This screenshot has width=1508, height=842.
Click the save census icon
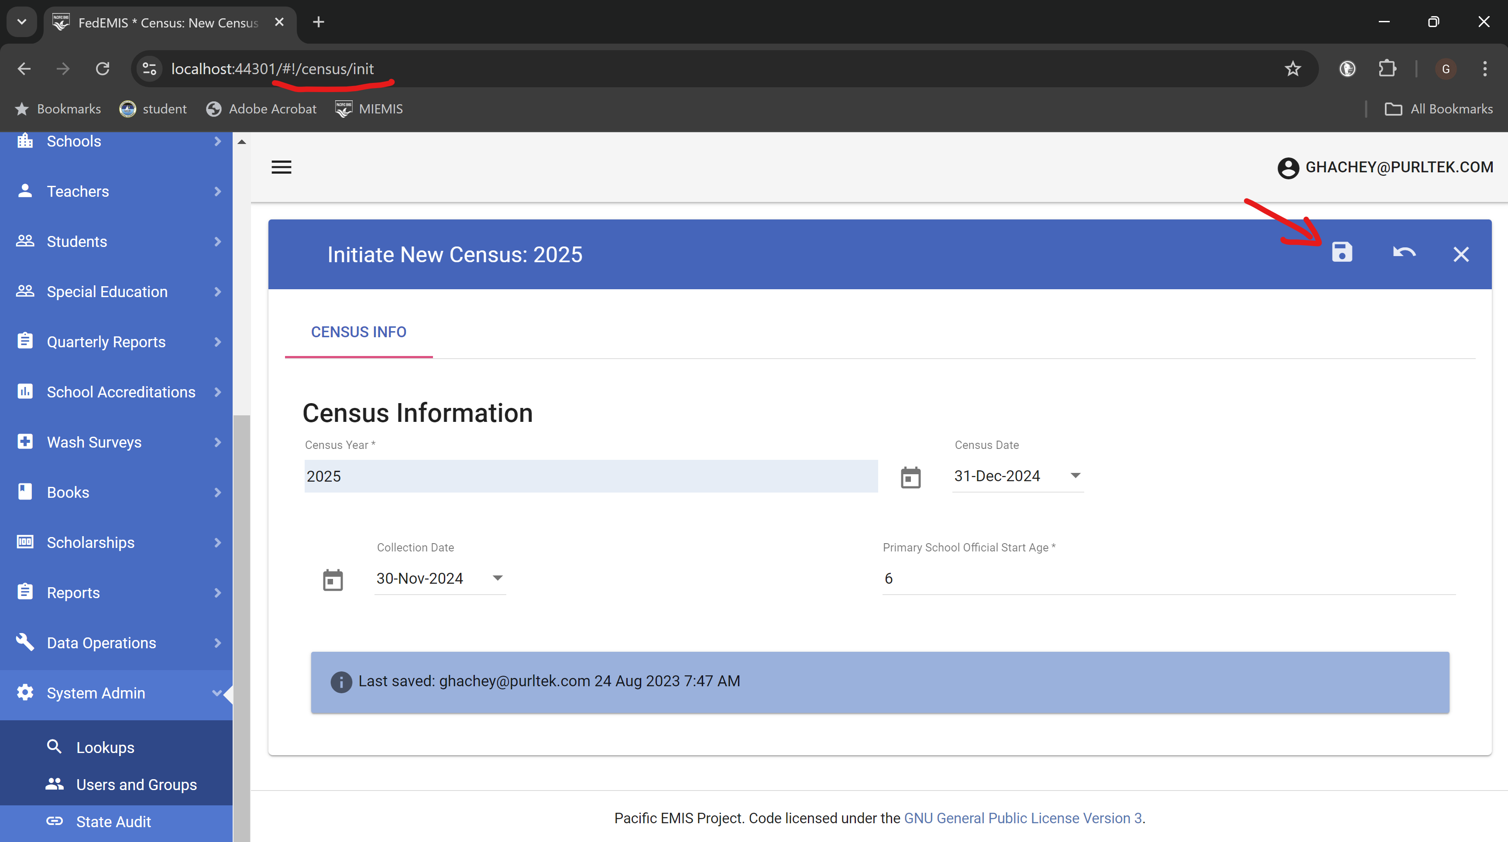click(x=1342, y=252)
